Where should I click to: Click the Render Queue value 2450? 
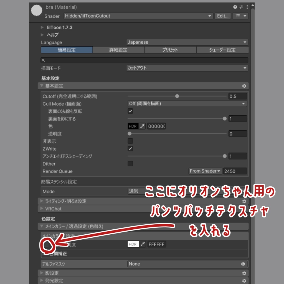(235, 171)
